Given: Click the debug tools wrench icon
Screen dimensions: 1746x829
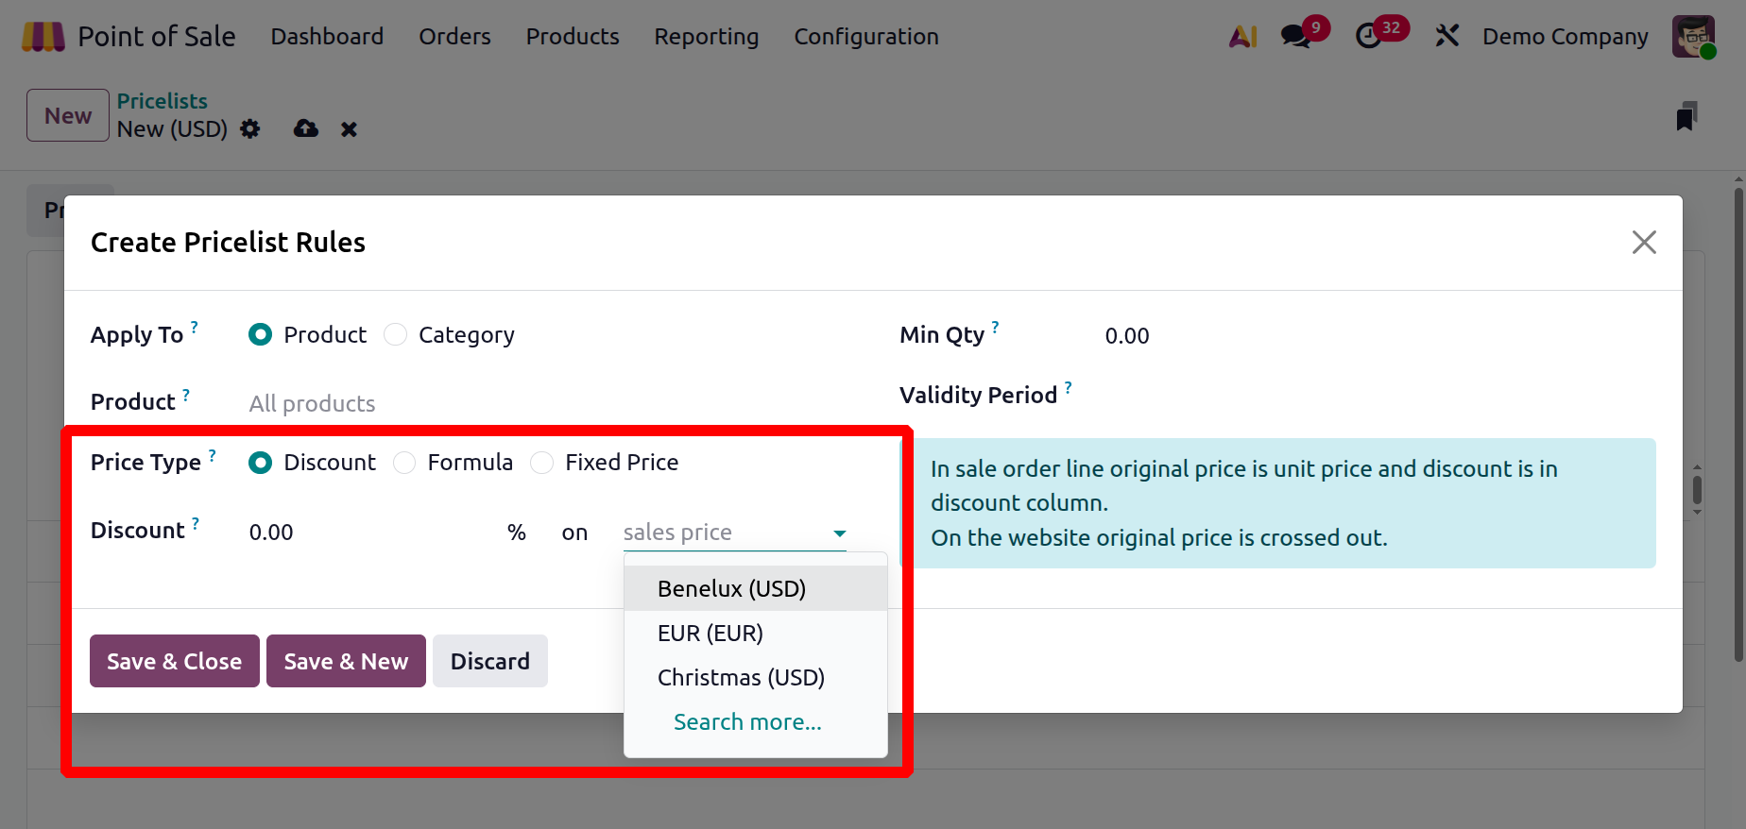Looking at the screenshot, I should (x=1446, y=37).
